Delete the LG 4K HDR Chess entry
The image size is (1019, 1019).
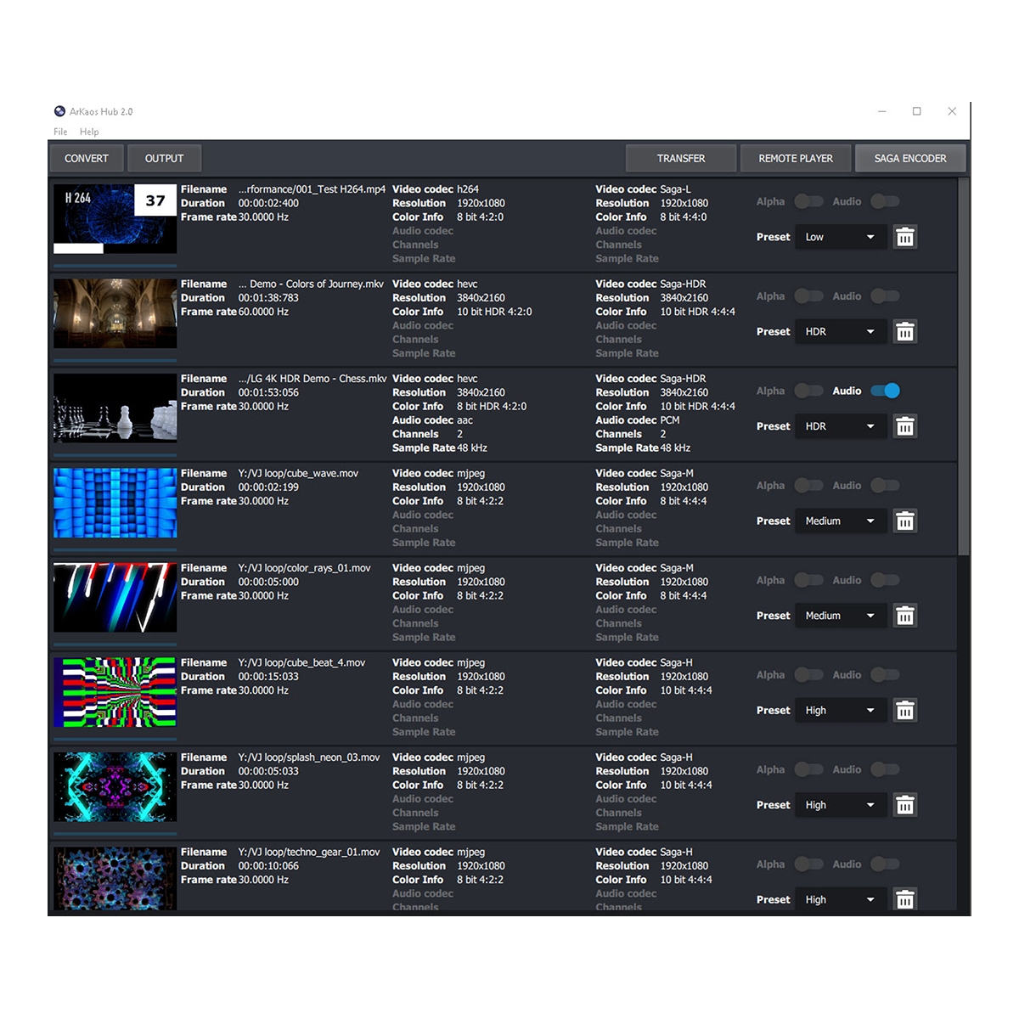click(x=905, y=425)
